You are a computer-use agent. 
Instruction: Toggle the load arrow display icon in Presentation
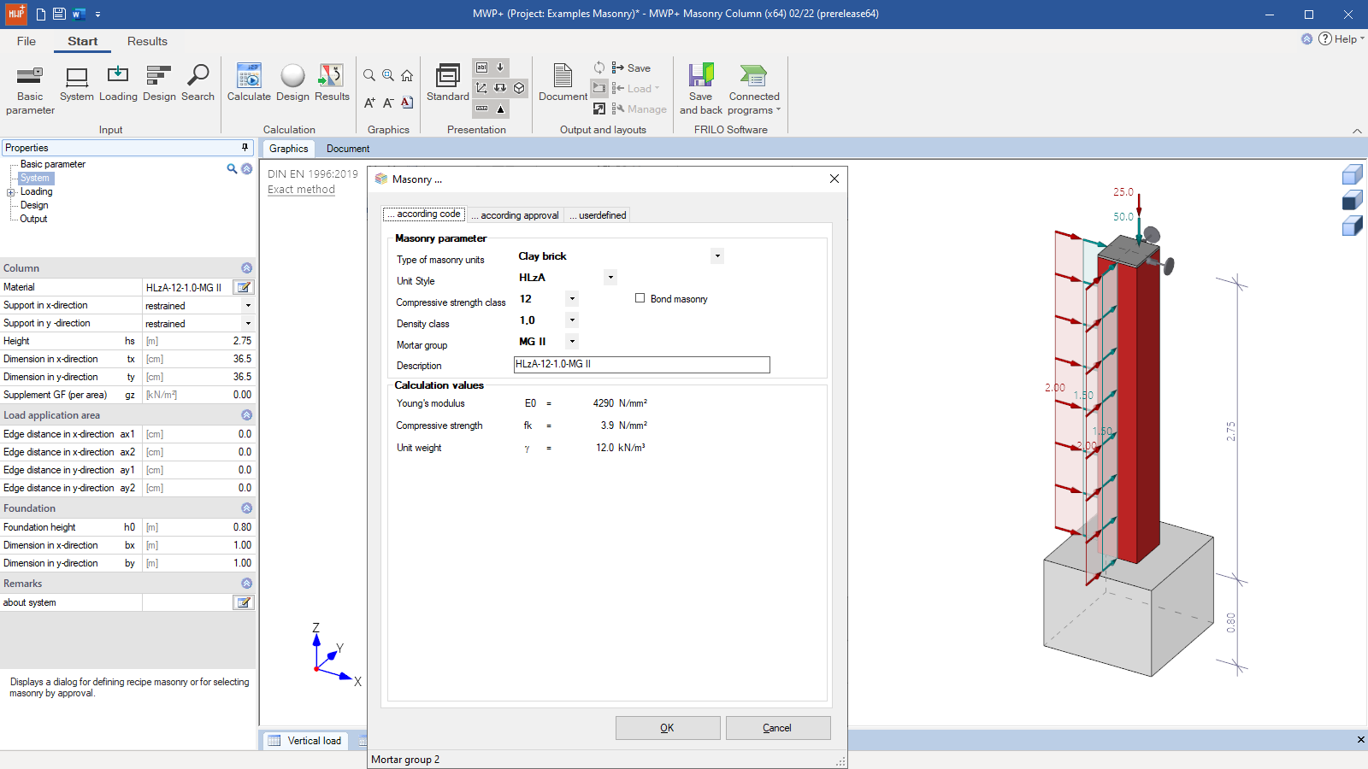(x=501, y=68)
